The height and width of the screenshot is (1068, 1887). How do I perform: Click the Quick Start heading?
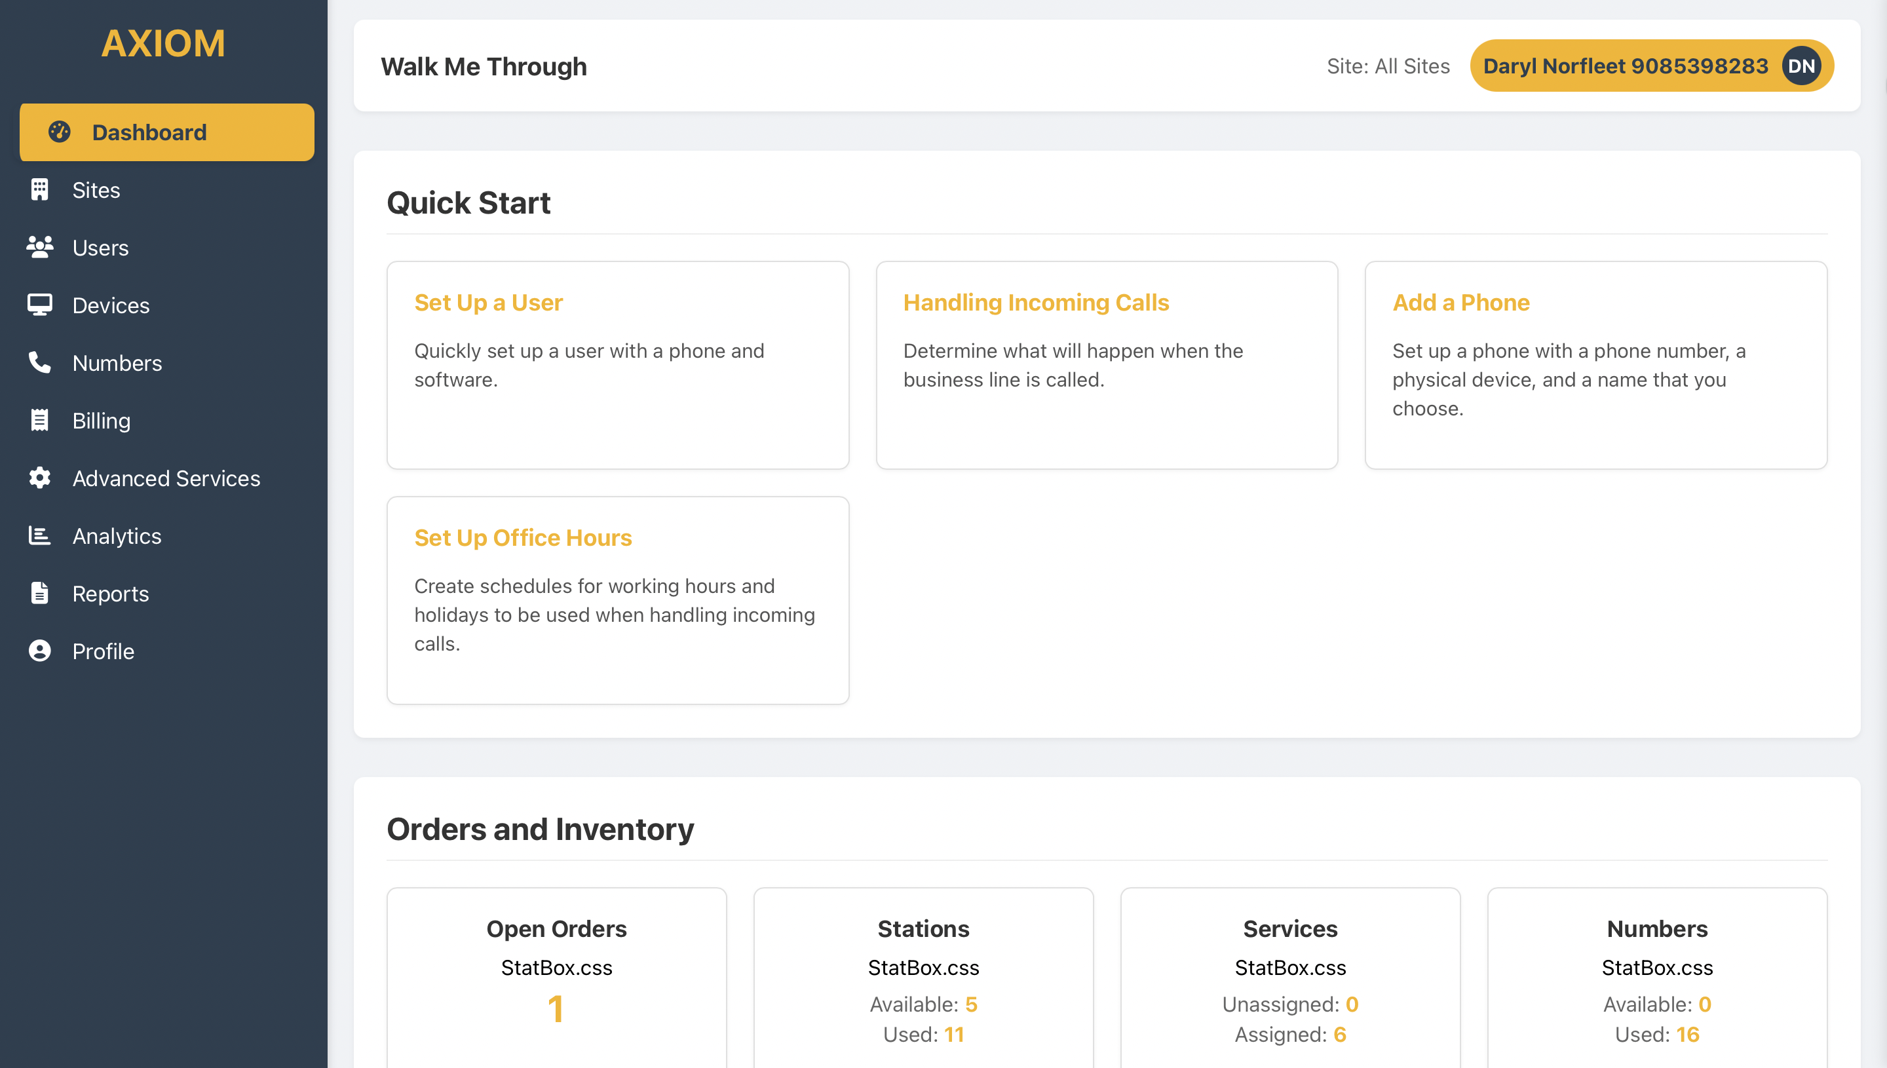[468, 203]
